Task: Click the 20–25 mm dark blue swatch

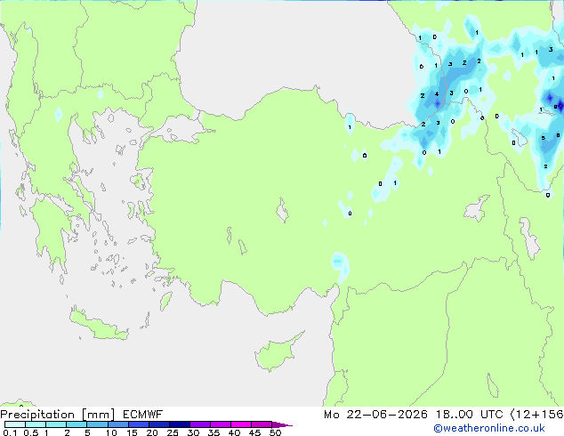Action: click(158, 424)
